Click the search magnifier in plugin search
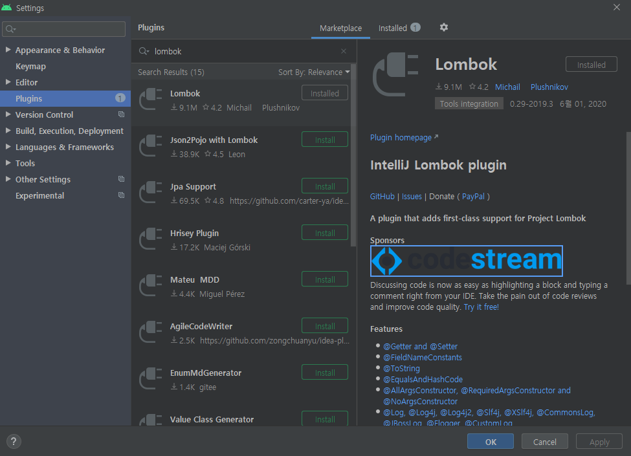This screenshot has height=456, width=631. (x=144, y=51)
